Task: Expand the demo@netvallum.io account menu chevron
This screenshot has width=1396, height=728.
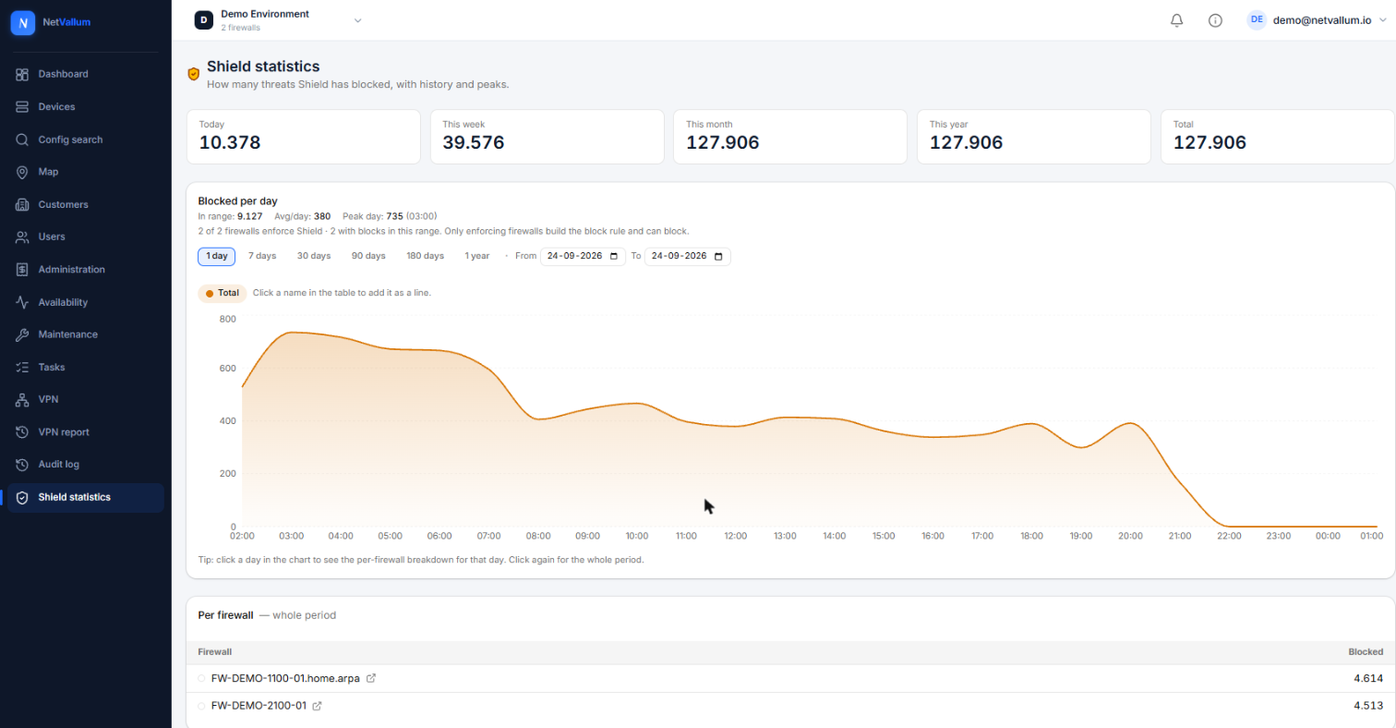Action: pyautogui.click(x=1382, y=19)
